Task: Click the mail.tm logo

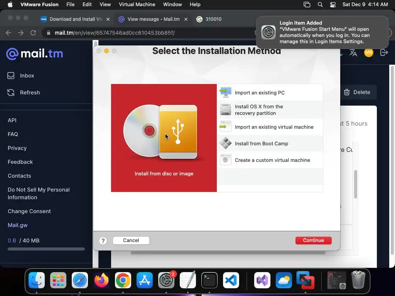Action: pyautogui.click(x=34, y=54)
